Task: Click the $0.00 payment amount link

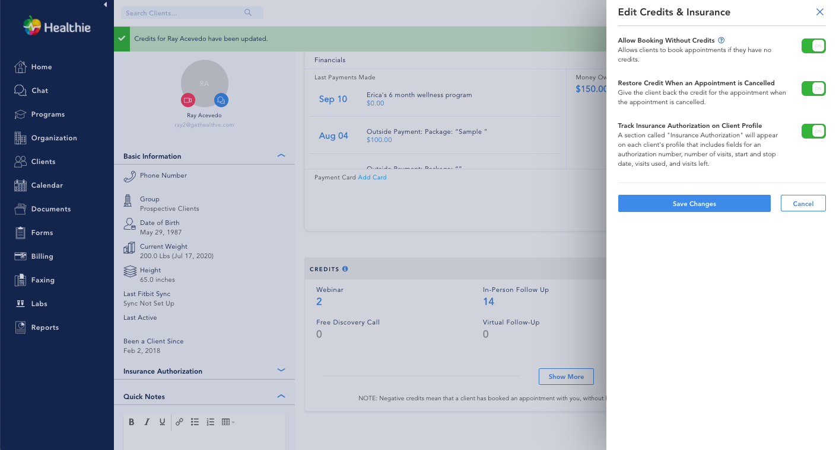Action: [x=376, y=104]
